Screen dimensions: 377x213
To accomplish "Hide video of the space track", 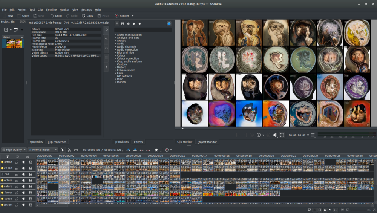I will 31,198.
